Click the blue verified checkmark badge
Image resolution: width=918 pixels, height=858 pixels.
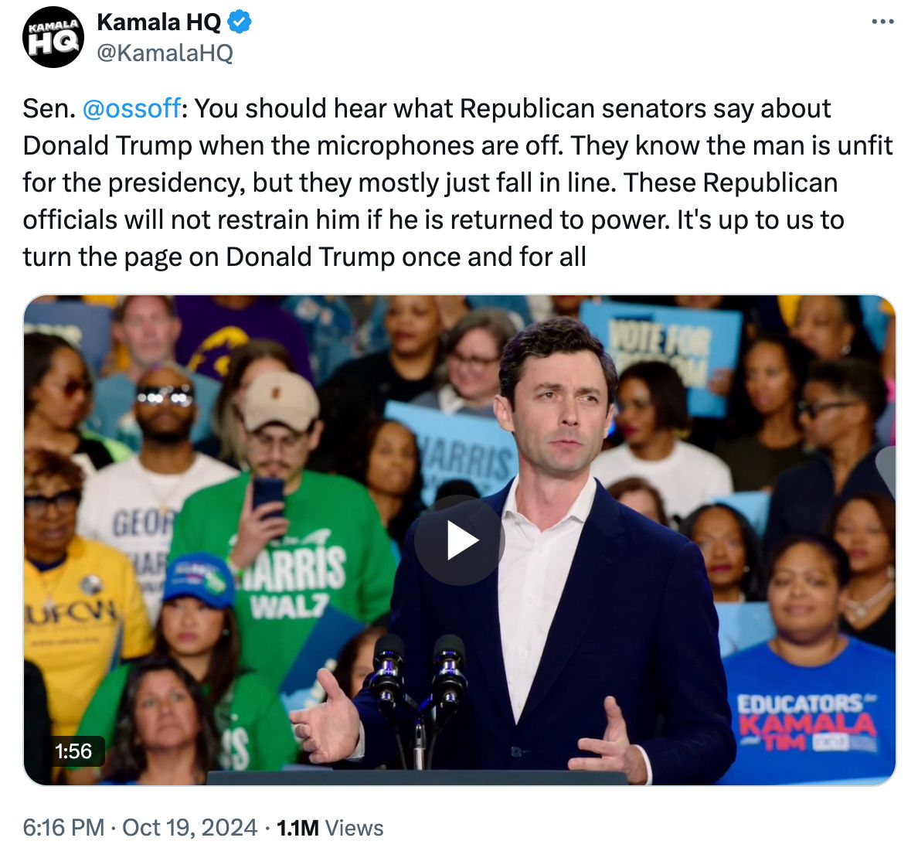click(x=239, y=22)
